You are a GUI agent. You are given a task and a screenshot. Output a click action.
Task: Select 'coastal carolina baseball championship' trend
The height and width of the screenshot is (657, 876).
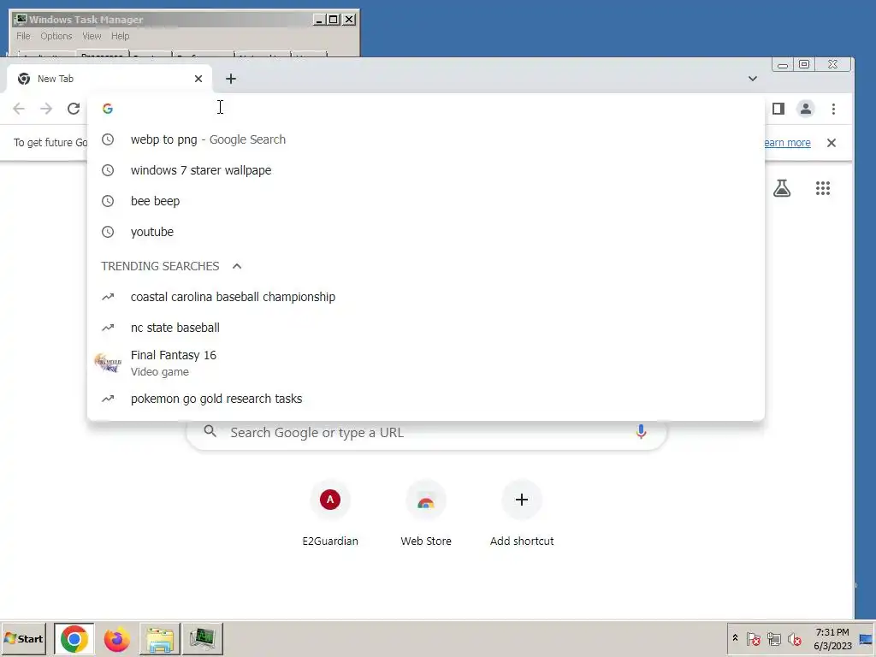point(426,297)
